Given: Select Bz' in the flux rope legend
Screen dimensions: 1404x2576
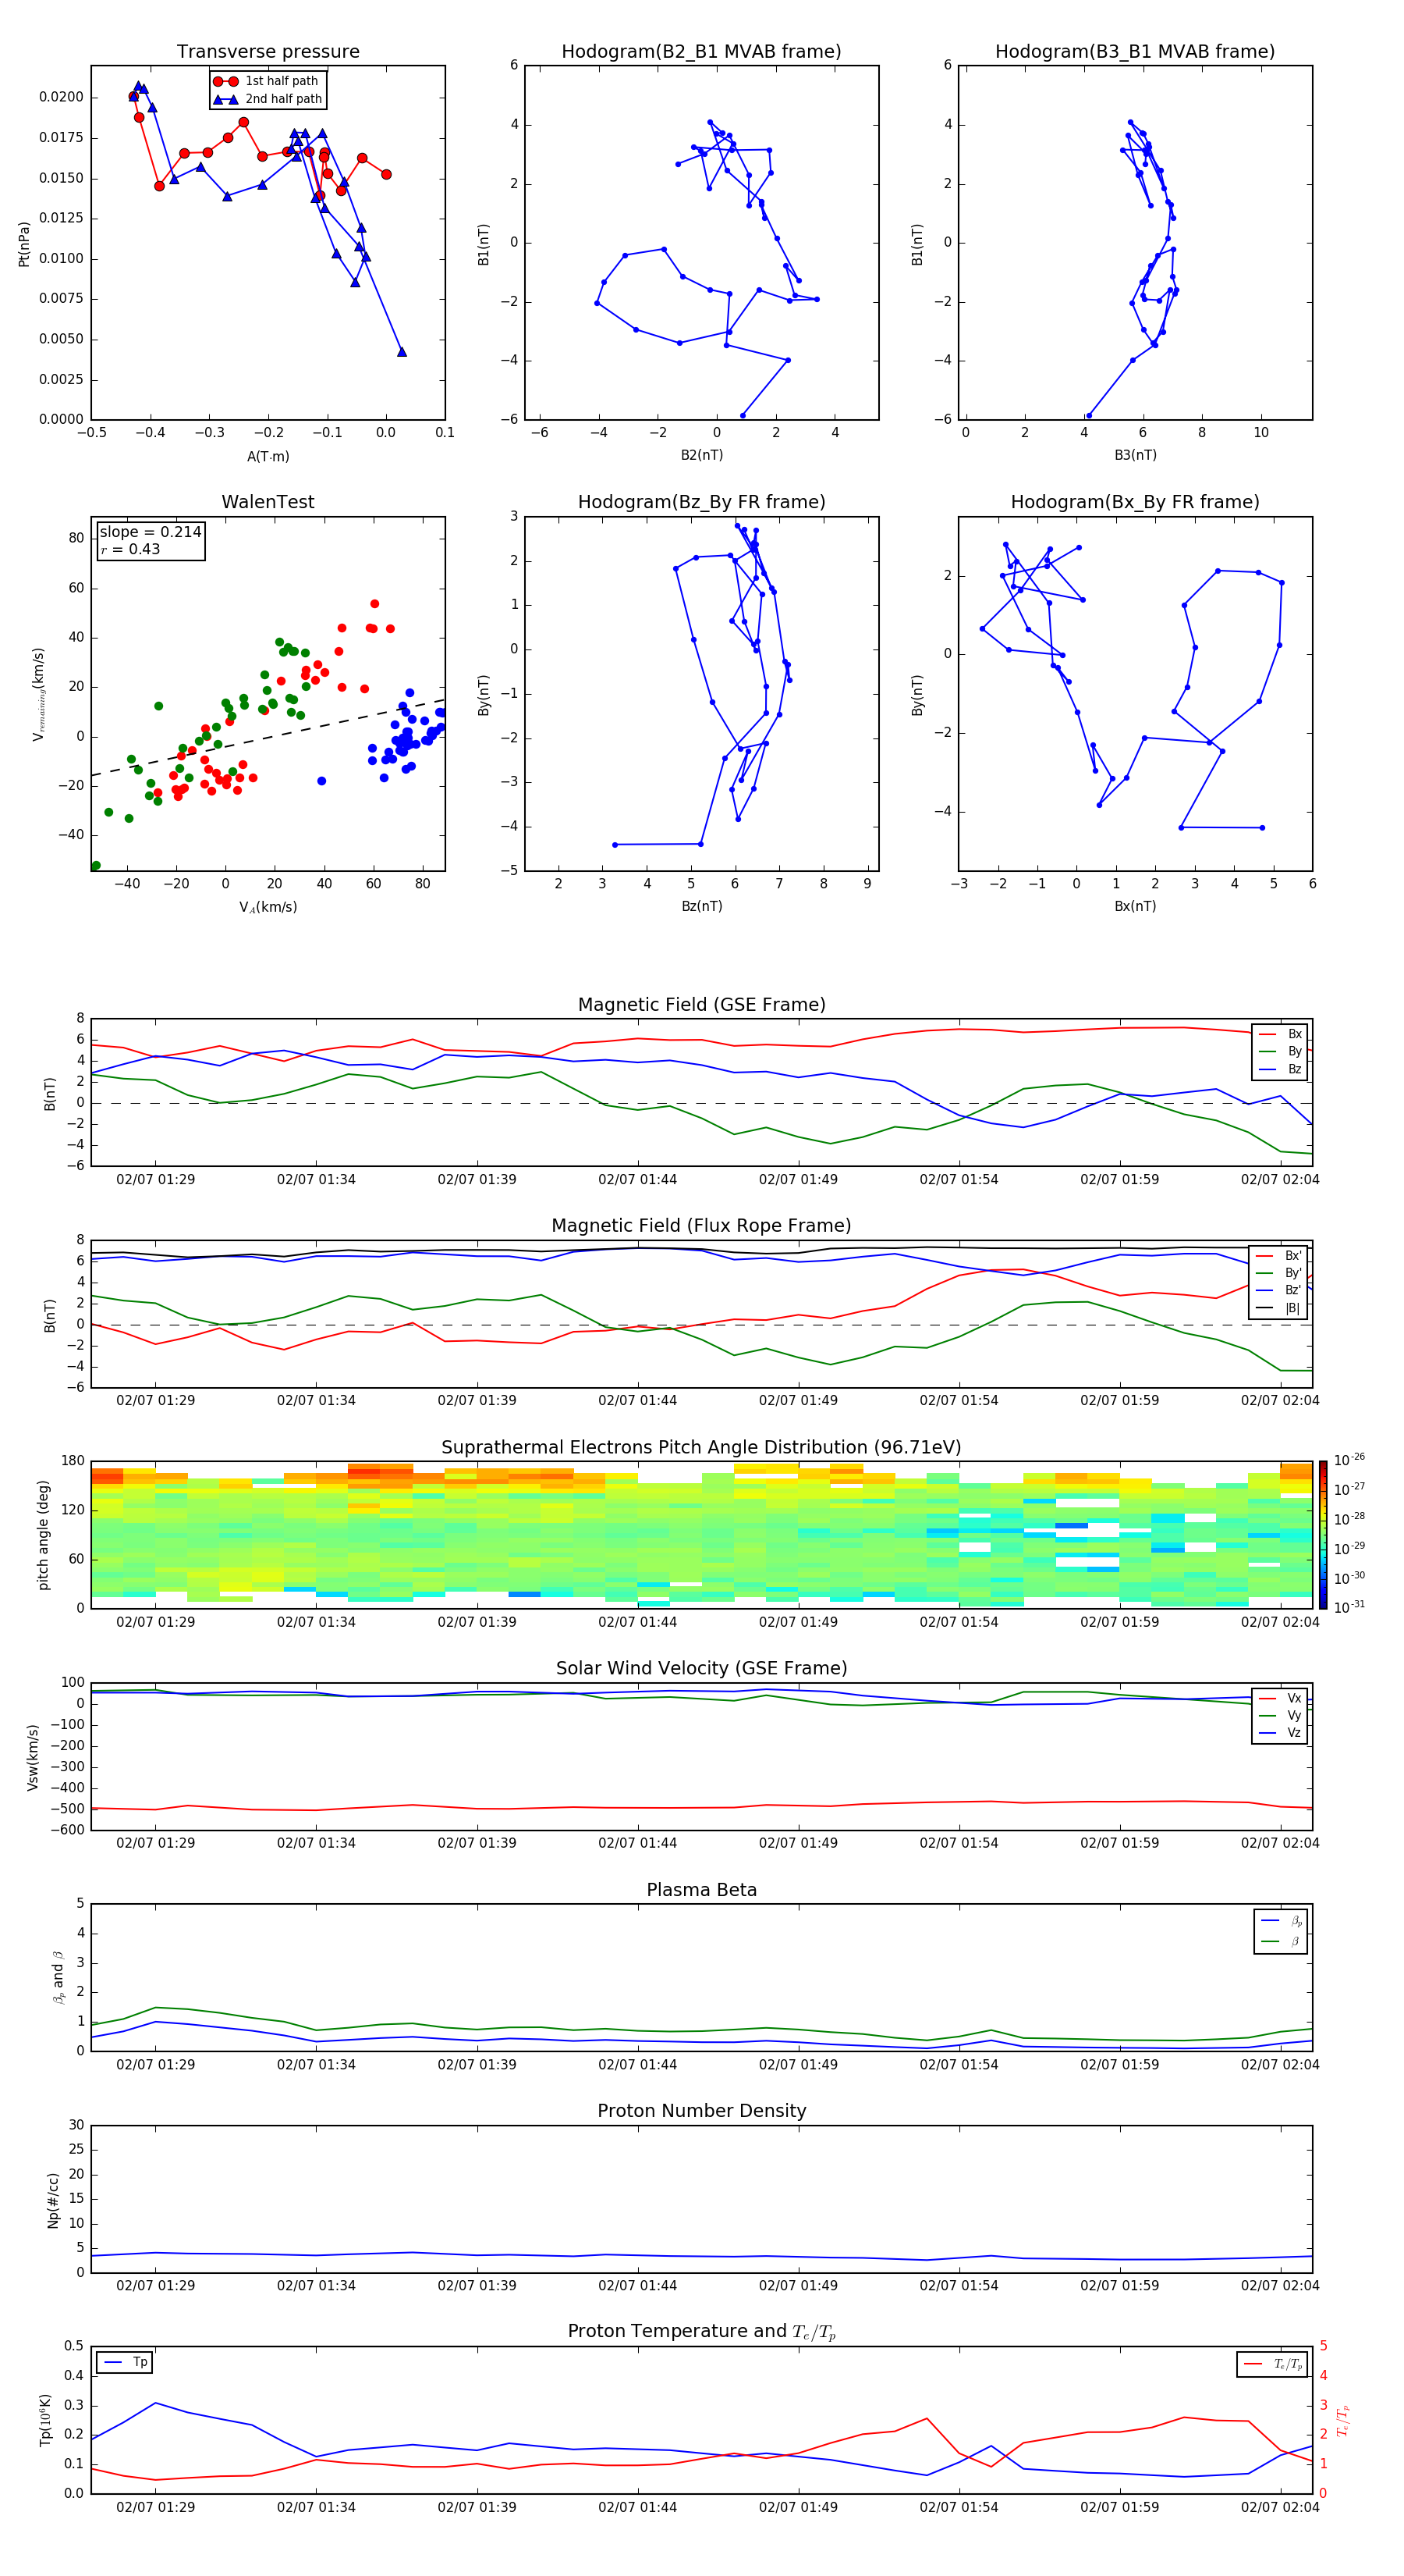Looking at the screenshot, I should tap(1279, 1290).
